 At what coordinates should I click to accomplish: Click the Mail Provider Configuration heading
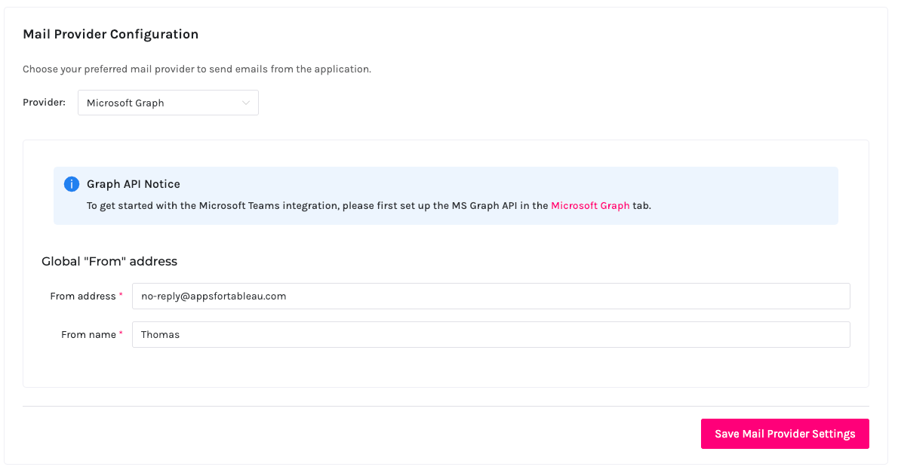coord(110,35)
